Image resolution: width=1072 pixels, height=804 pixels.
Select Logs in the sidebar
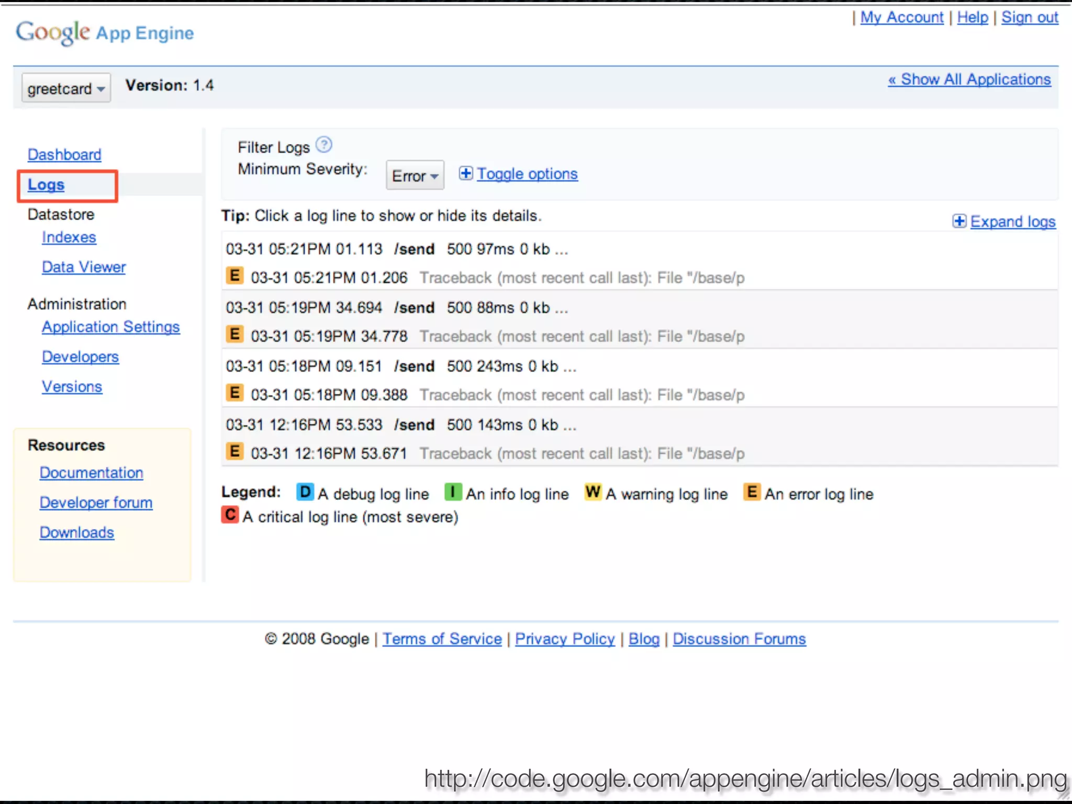click(x=46, y=185)
